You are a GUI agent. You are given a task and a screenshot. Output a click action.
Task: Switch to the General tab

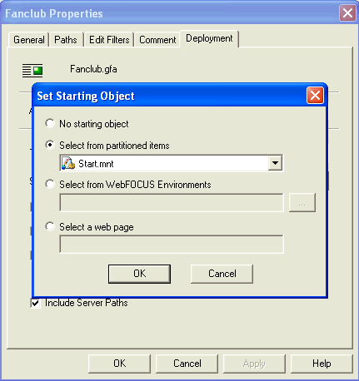[29, 40]
